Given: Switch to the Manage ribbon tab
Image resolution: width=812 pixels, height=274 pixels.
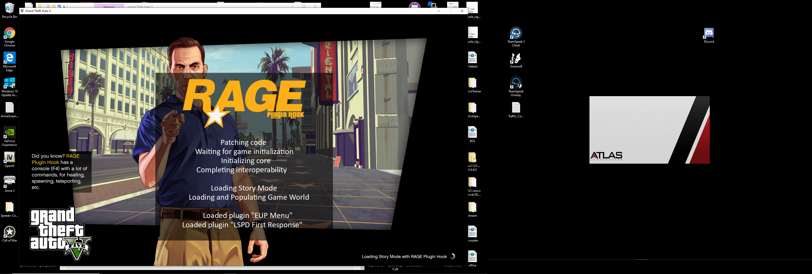Looking at the screenshot, I should [x=109, y=7].
